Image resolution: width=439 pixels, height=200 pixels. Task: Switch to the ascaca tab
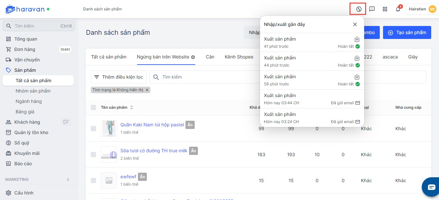(x=390, y=57)
